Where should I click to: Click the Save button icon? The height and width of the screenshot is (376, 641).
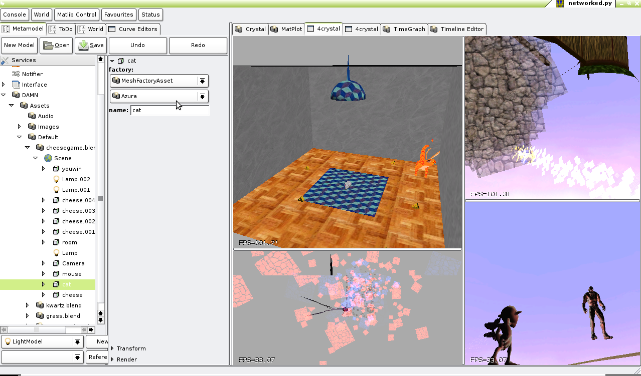coord(83,45)
